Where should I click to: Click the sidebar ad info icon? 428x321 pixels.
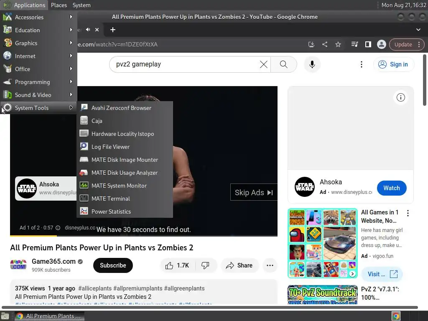[401, 97]
